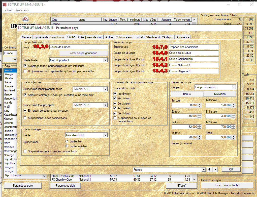257x197 pixels.
Task: Click the club list scroll down arrow
Action: pyautogui.click(x=194, y=179)
